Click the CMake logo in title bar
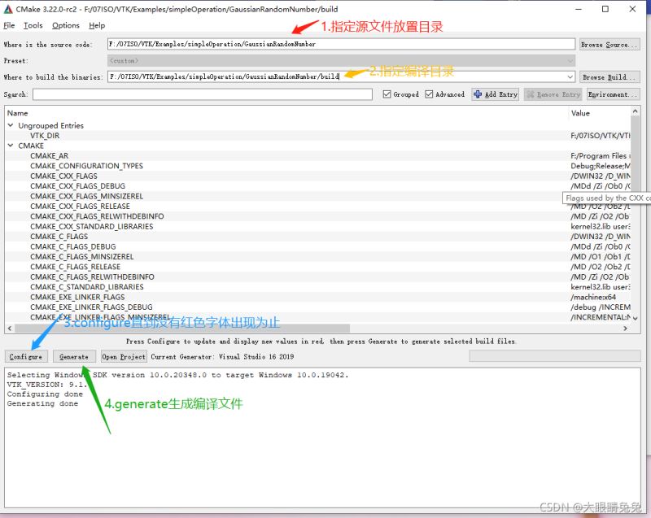This screenshot has width=651, height=518. [x=8, y=9]
